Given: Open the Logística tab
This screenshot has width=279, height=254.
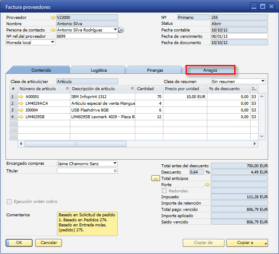Looking at the screenshot, I should (98, 70).
